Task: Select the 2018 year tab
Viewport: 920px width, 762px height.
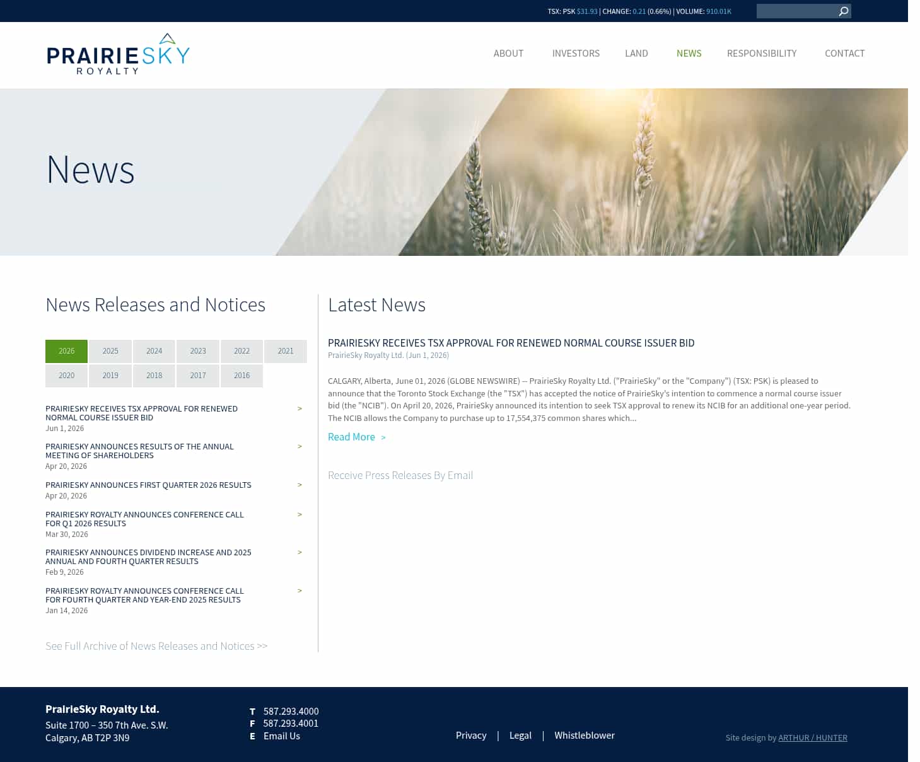Action: 154,376
